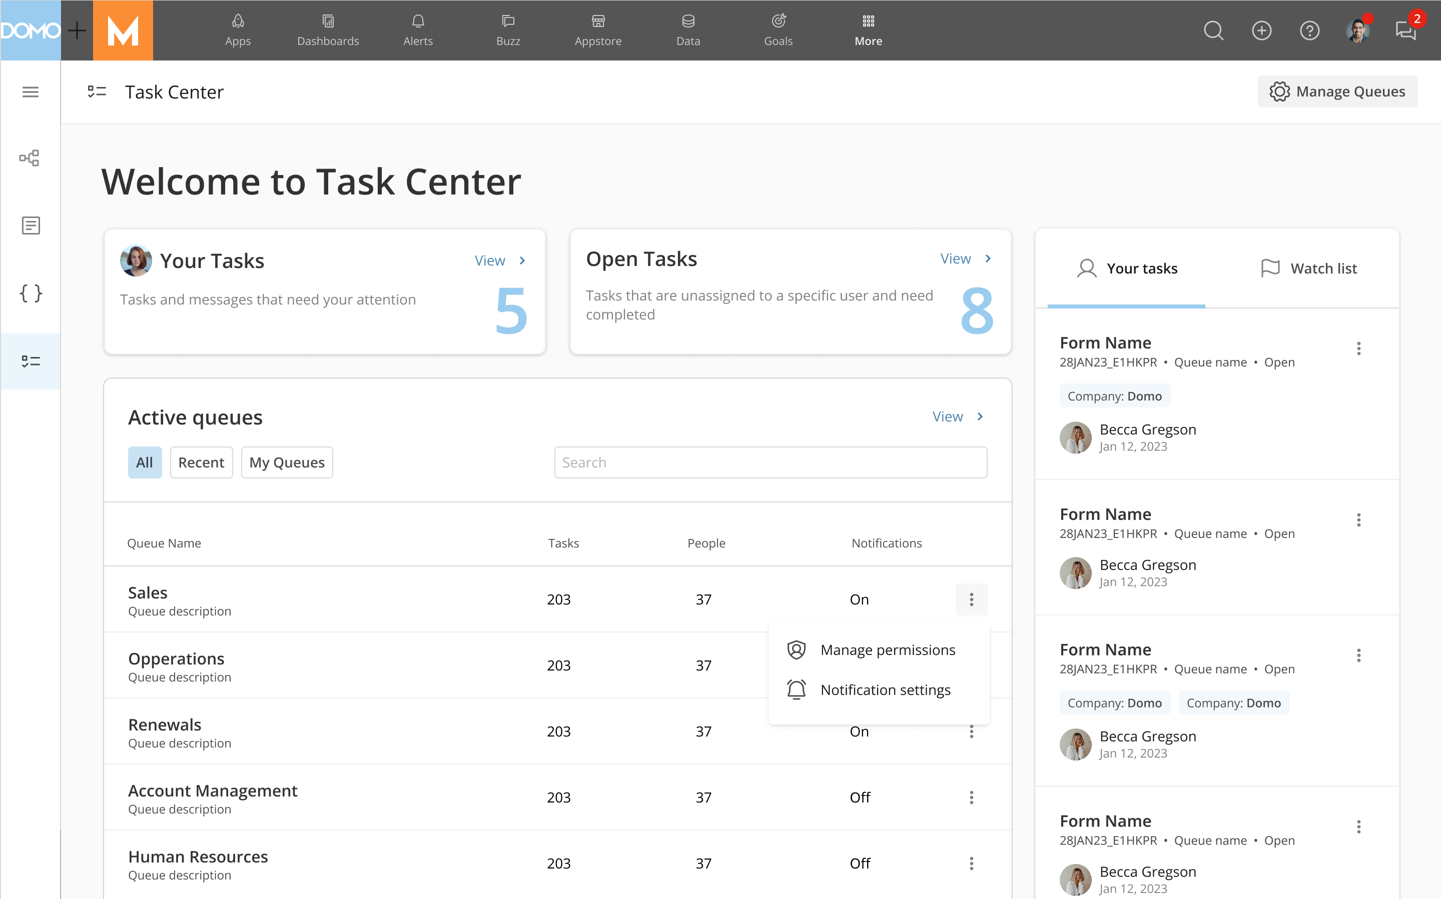Screen dimensions: 1441x899
Task: Click the Open Tasks count 8
Action: point(977,310)
